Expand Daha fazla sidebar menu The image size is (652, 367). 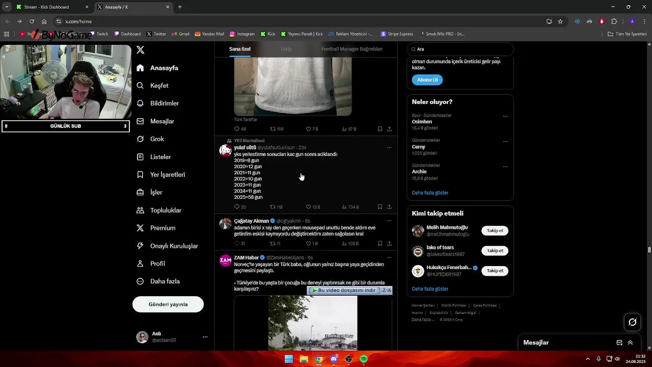158,281
